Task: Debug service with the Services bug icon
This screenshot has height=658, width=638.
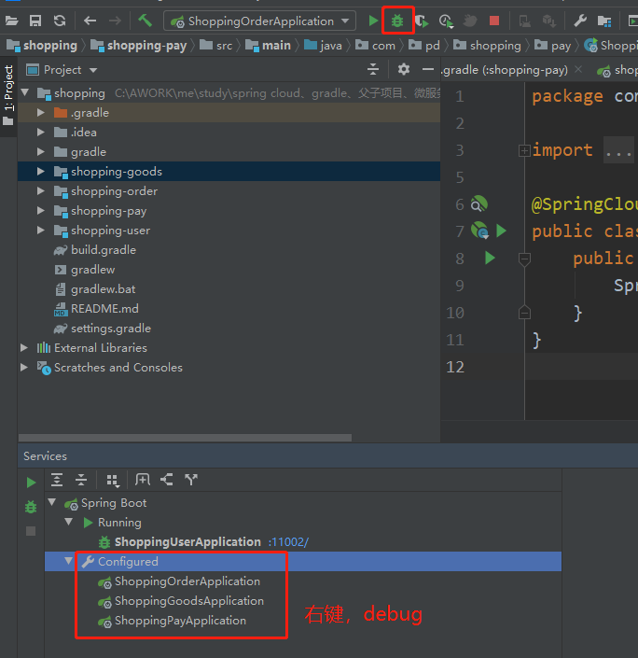Action: click(x=31, y=507)
